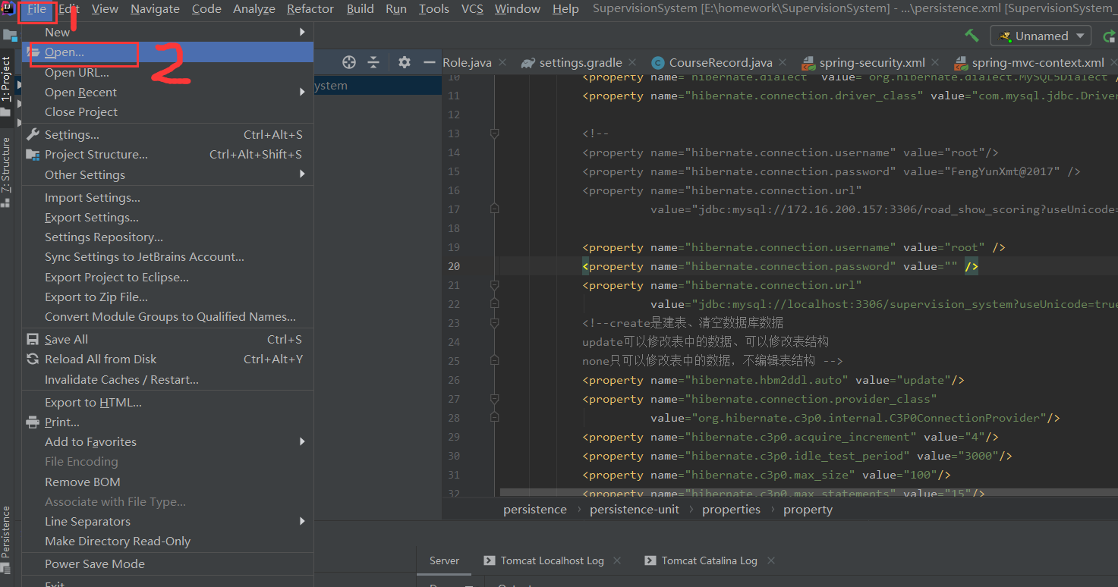Image resolution: width=1118 pixels, height=587 pixels.
Task: Expand the Line Separators submenu
Action: tap(168, 521)
